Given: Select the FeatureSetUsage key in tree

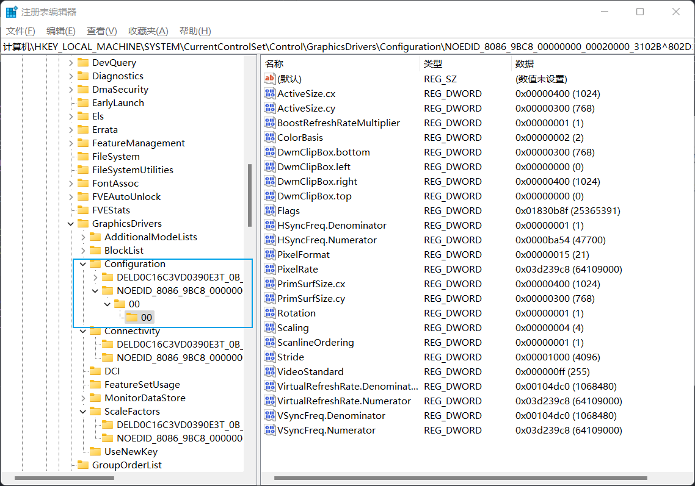Looking at the screenshot, I should click(142, 385).
